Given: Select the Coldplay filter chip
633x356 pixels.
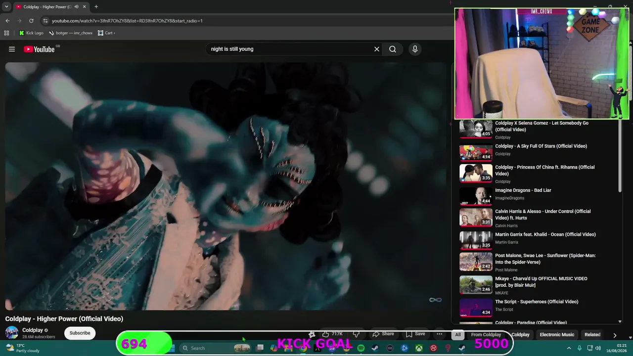Looking at the screenshot, I should click(520, 335).
